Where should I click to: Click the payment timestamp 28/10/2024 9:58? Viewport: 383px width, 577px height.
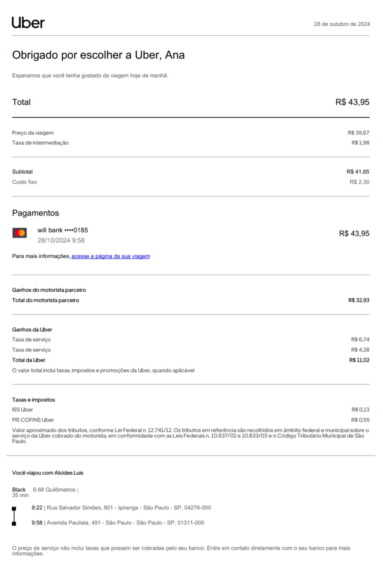click(61, 240)
